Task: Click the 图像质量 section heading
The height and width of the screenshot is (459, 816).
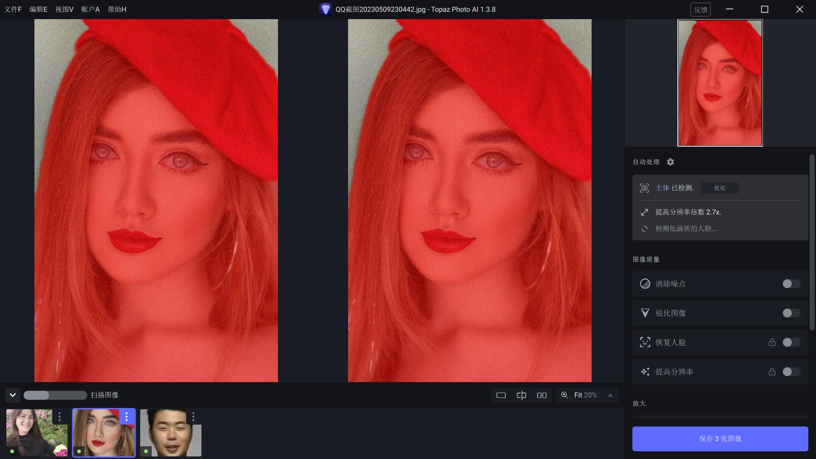Action: coord(646,260)
